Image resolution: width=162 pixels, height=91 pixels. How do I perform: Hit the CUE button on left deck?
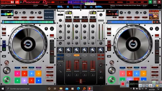tap(7, 70)
